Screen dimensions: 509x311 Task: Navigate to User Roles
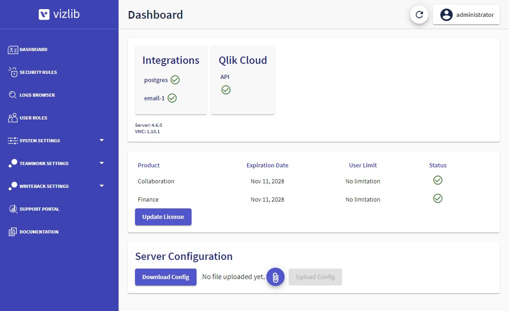(x=33, y=118)
